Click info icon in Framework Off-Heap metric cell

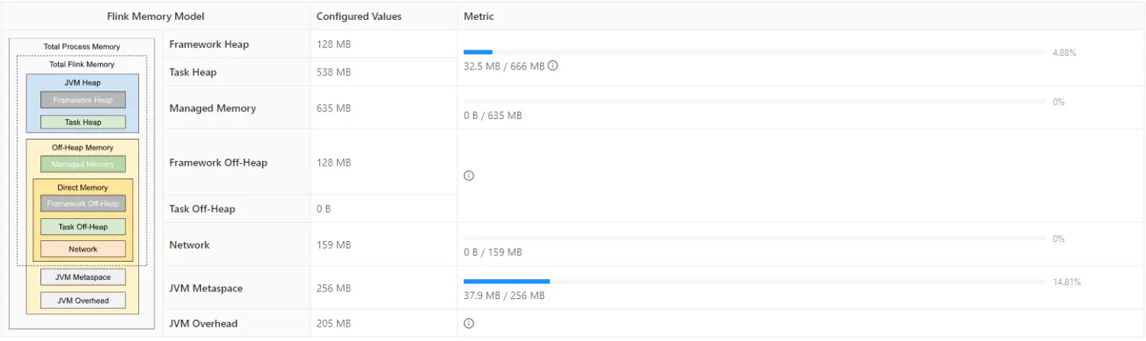469,175
